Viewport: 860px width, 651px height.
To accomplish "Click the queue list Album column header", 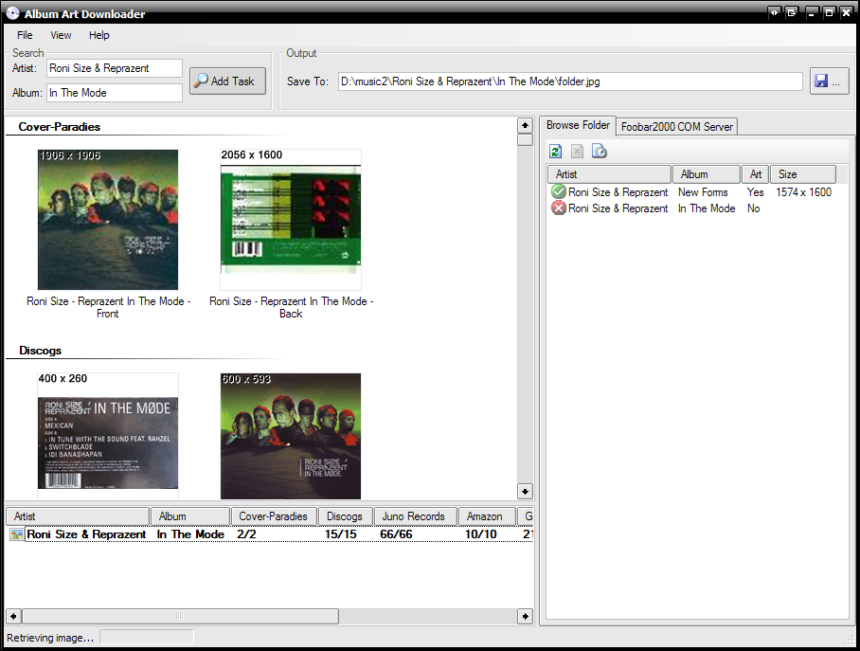I will [x=189, y=516].
